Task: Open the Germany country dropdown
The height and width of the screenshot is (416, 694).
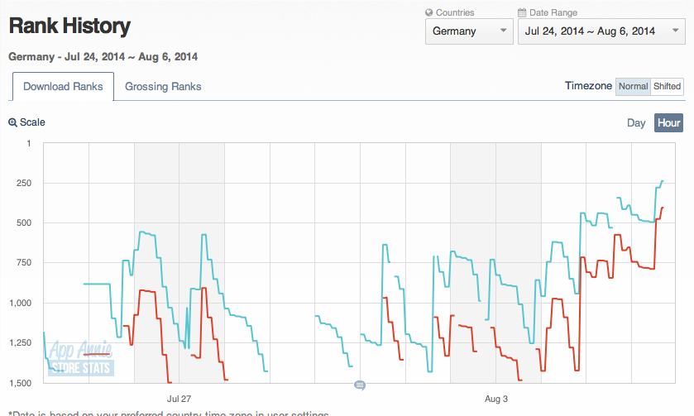Action: click(x=469, y=31)
